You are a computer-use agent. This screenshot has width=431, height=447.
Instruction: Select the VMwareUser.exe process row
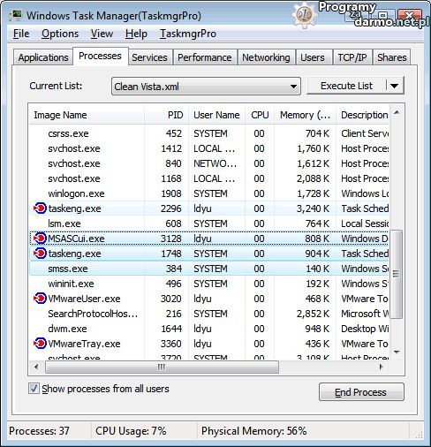pyautogui.click(x=209, y=299)
